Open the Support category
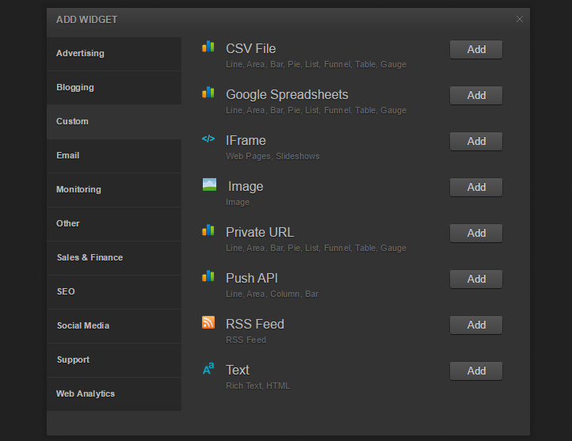572x441 pixels. (114, 360)
